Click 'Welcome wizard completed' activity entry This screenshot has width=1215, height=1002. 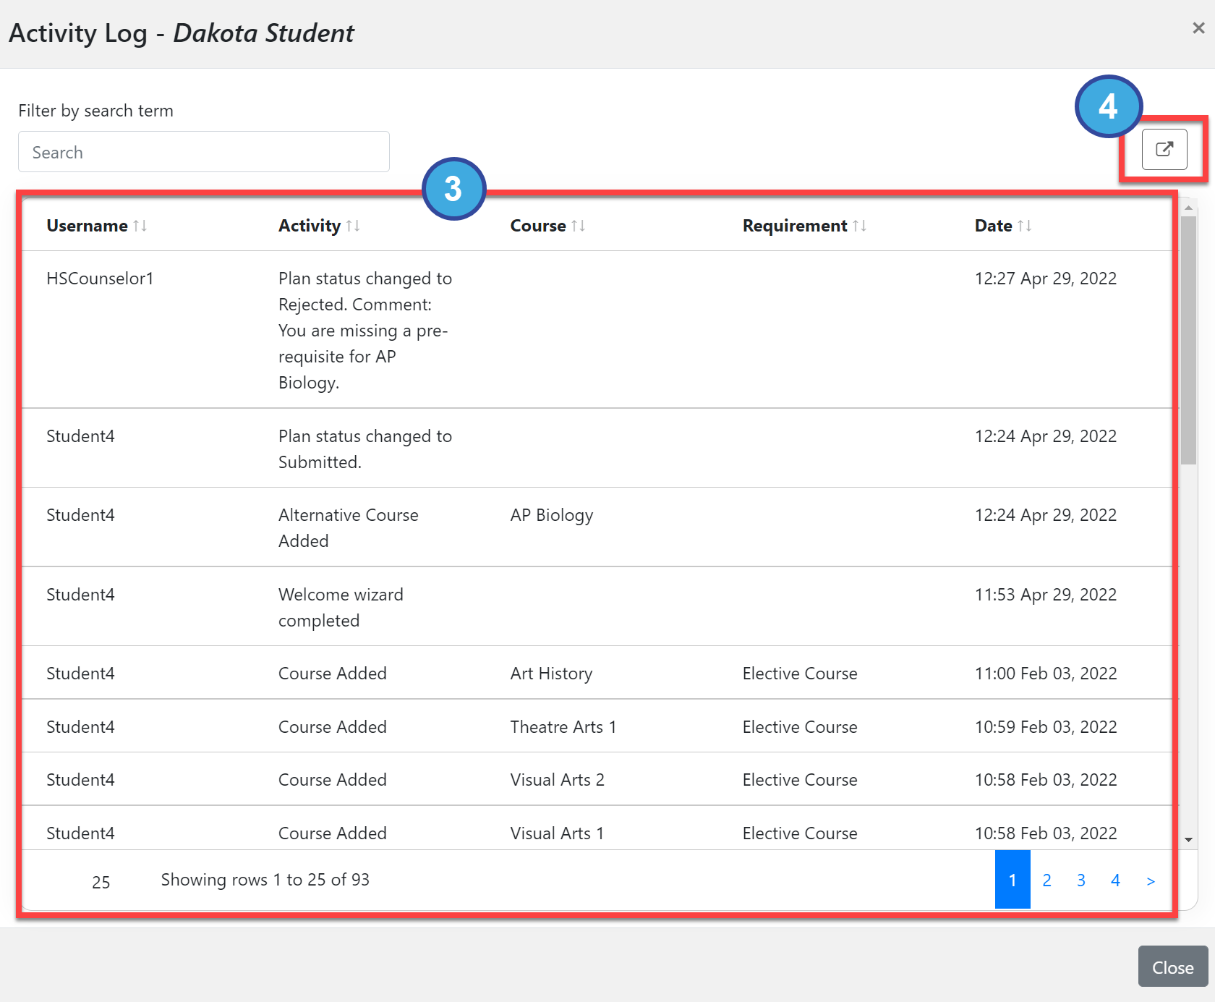[341, 608]
